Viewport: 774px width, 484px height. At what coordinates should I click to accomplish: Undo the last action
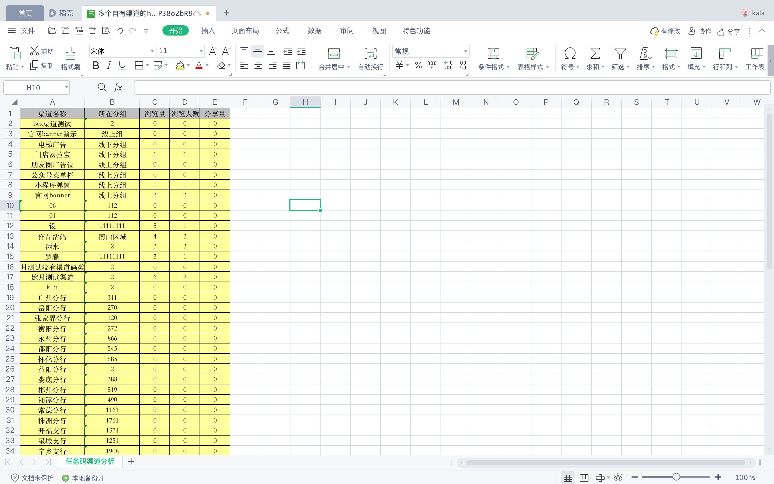click(x=120, y=31)
